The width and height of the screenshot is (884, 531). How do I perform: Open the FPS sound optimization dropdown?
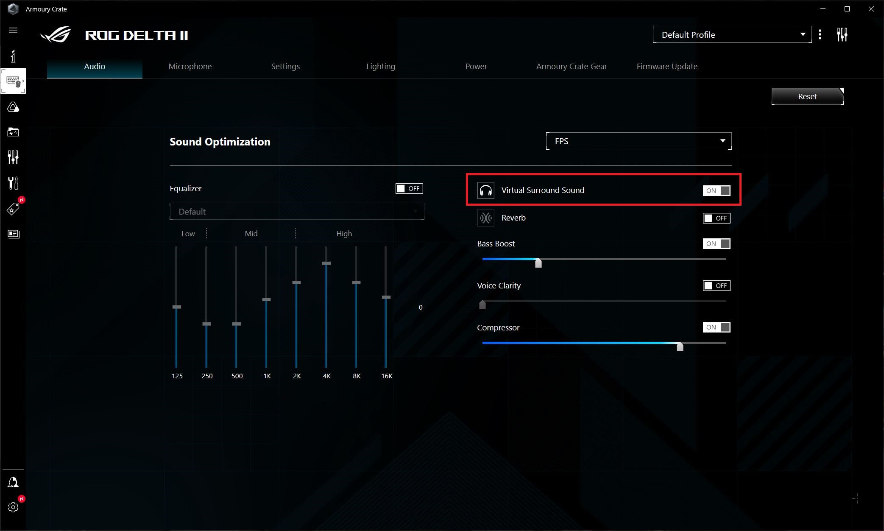(x=639, y=141)
